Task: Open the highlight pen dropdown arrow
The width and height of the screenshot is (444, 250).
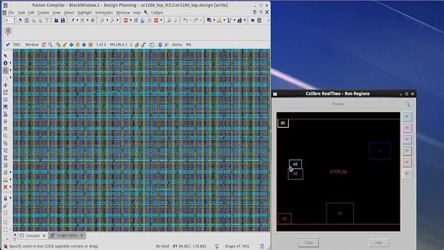Action: (x=77, y=21)
